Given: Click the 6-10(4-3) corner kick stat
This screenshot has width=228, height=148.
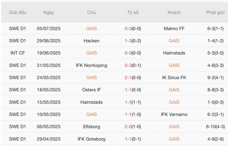Looking at the screenshot, I should tap(215, 126).
